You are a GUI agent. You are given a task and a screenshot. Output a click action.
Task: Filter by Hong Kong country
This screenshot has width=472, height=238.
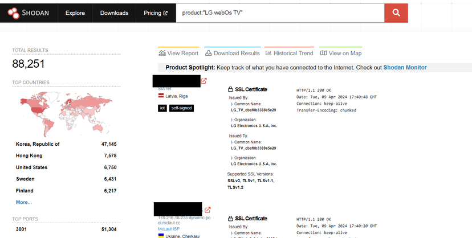[29, 155]
